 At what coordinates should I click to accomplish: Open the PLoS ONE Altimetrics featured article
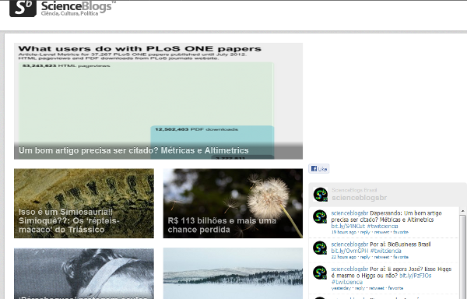click(158, 101)
